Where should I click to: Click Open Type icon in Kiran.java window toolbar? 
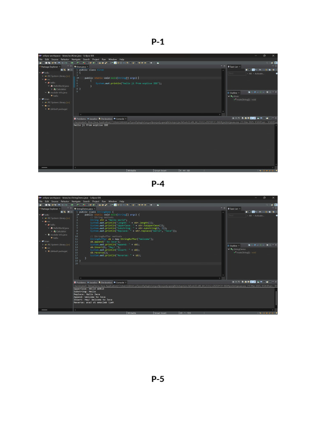[100, 63]
